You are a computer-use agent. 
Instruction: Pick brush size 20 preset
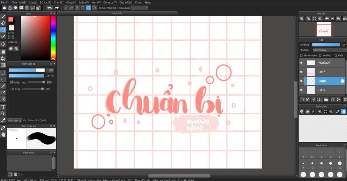[340, 165]
